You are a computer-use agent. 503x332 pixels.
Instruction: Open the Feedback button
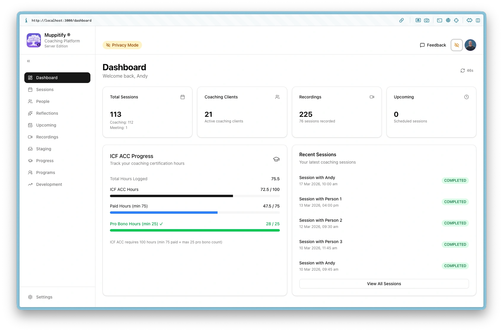[433, 45]
